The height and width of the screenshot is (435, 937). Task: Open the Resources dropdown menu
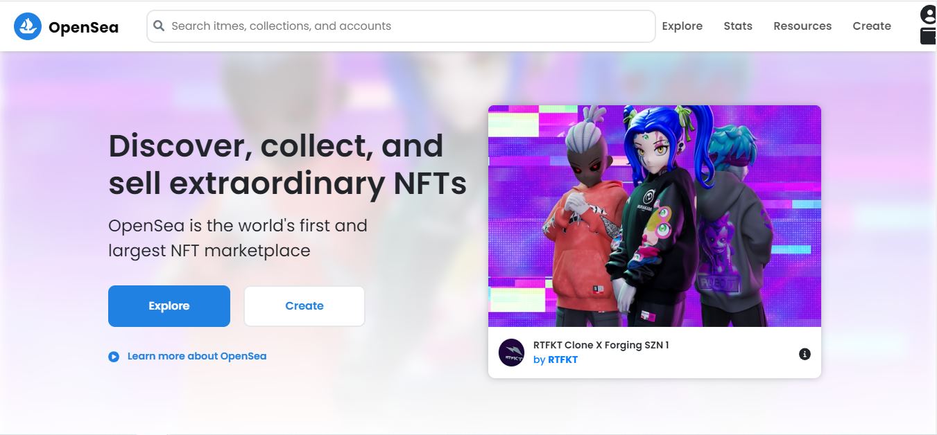point(802,26)
